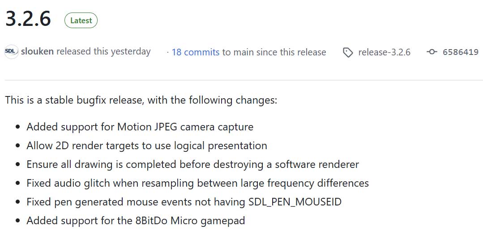The image size is (483, 230).
Task: Click the SDL_PEN_MOUSEID identifier text
Action: coord(295,202)
